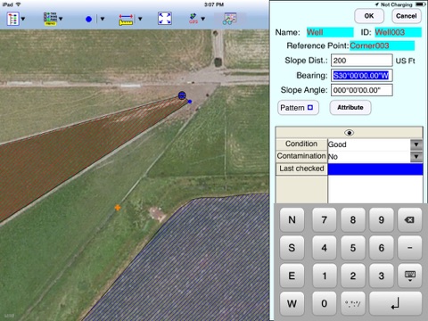Select the Last checked highlighted blue field
The image size is (428, 321).
[x=375, y=169]
